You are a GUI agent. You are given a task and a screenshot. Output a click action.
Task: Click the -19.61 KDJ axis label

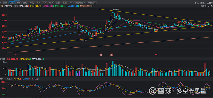[x=4, y=95]
